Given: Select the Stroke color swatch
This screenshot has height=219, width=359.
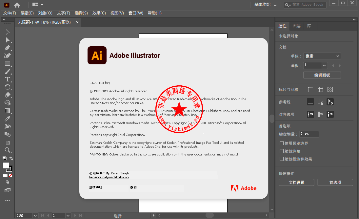Looking at the screenshot, I should coord(10,169).
